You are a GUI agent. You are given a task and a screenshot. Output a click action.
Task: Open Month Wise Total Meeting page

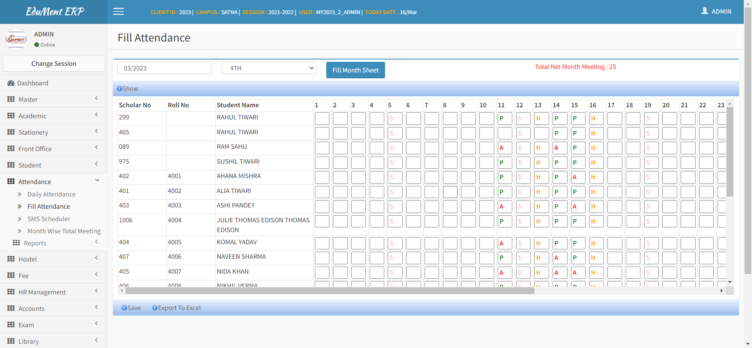pos(64,231)
